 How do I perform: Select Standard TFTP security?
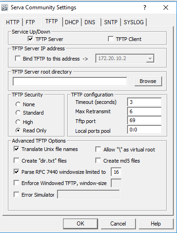[18, 113]
